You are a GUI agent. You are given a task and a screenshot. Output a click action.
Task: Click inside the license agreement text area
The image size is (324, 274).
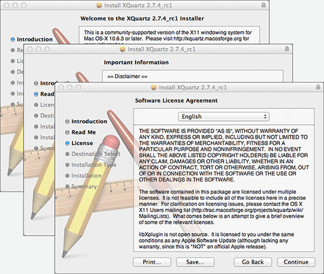(224, 188)
